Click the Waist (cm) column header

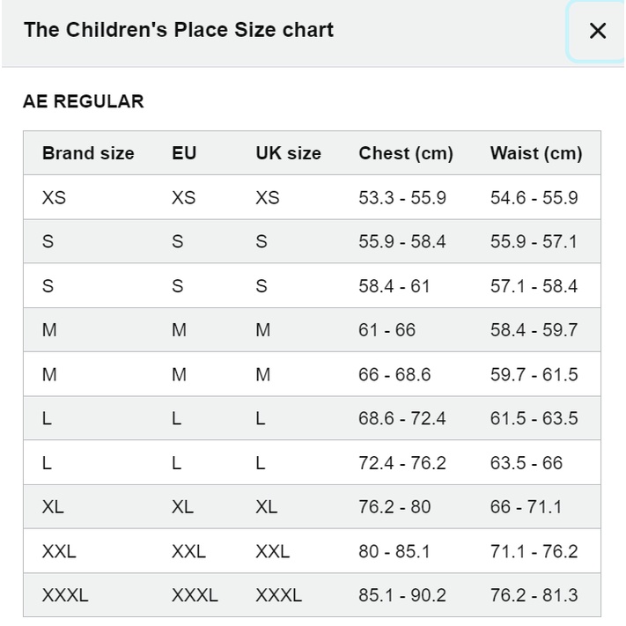(535, 153)
